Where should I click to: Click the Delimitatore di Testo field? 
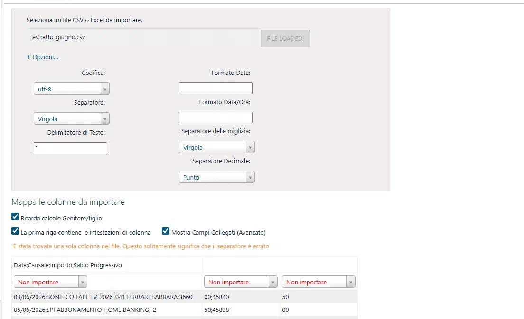(71, 148)
